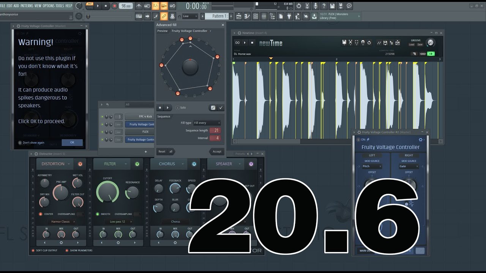Click the undo history icon in the toolbar

tap(299, 6)
